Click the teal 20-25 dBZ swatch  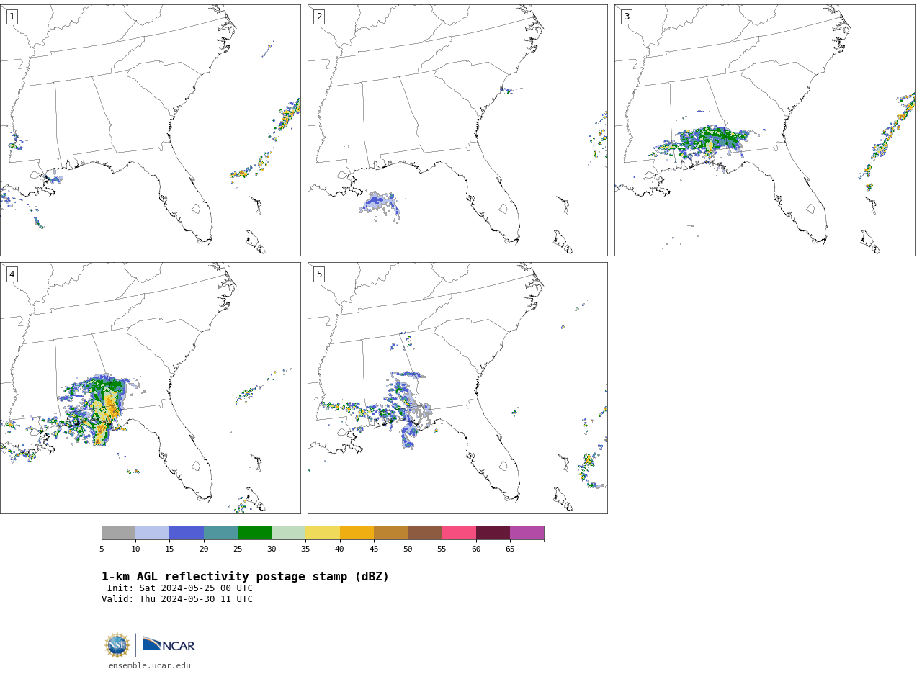pos(220,533)
